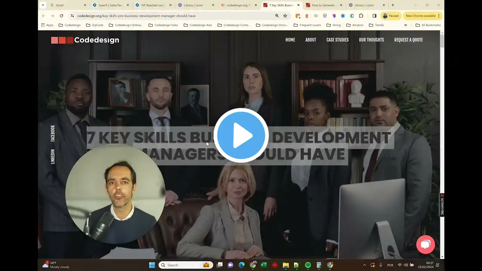Expand the tab search dropdown arrow
This screenshot has height=271, width=482.
43,5
